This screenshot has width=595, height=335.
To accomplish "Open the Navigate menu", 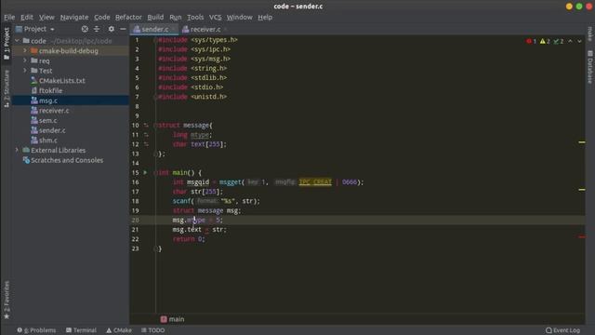I will pos(74,17).
